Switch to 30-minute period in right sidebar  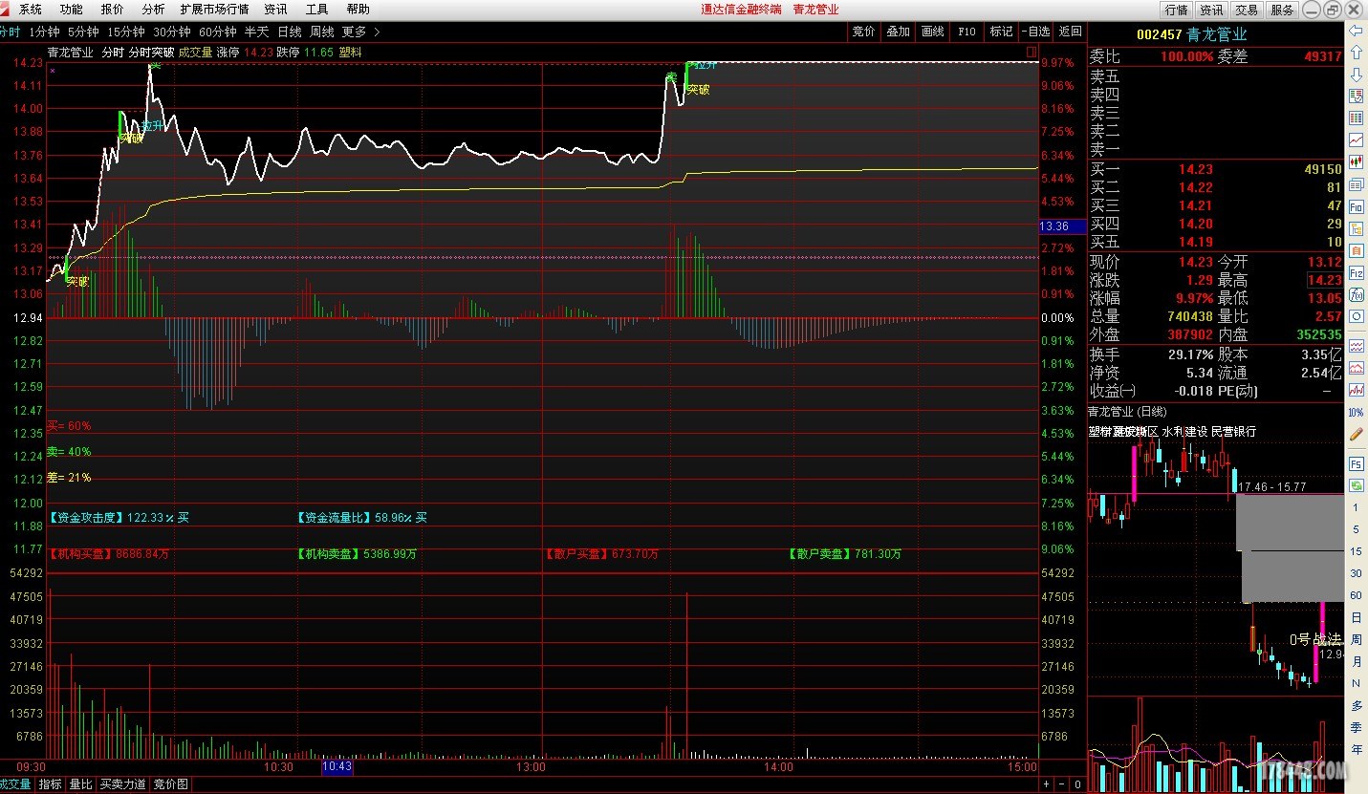click(1356, 573)
